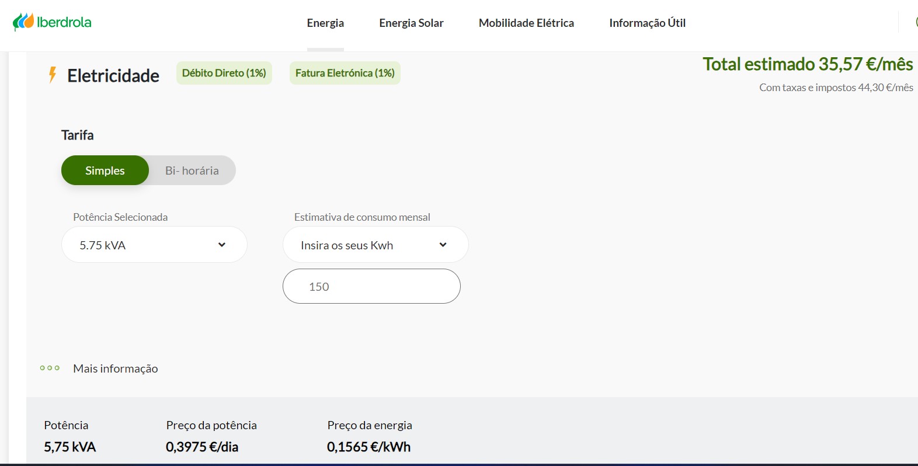Click the lightning bolt icon beside Eletricidade

coord(53,75)
